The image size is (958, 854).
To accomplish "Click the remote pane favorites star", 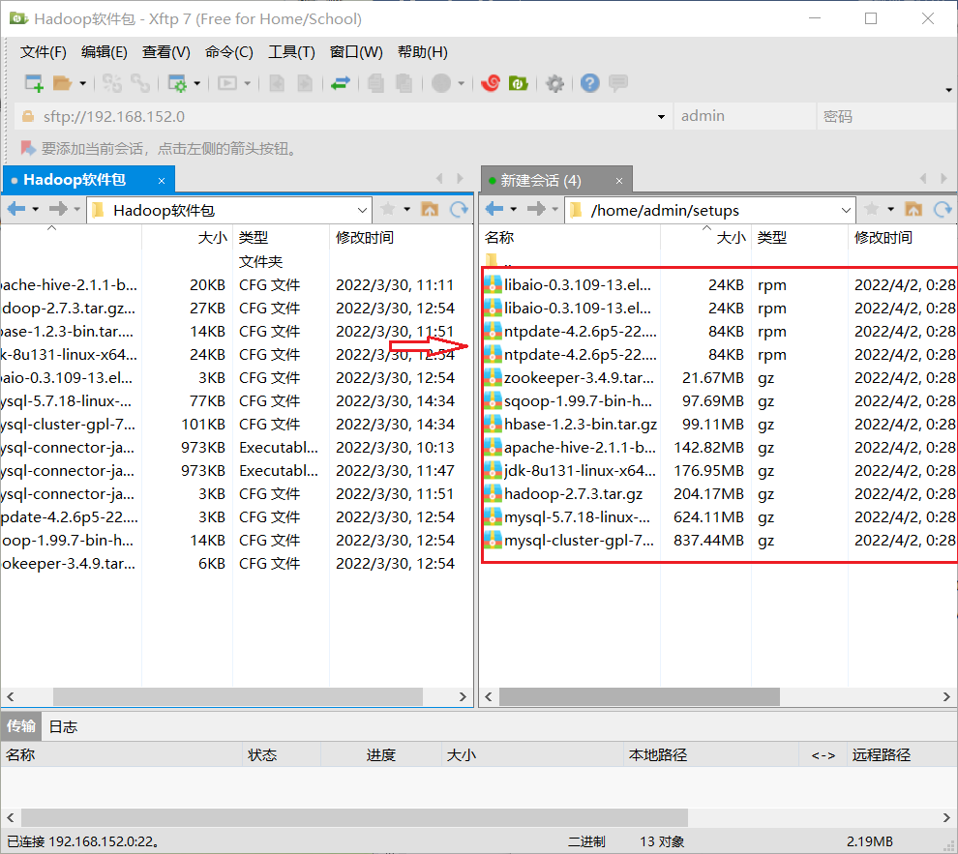I will (871, 209).
